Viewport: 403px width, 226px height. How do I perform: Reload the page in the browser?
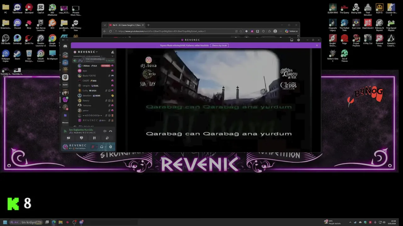[110, 31]
